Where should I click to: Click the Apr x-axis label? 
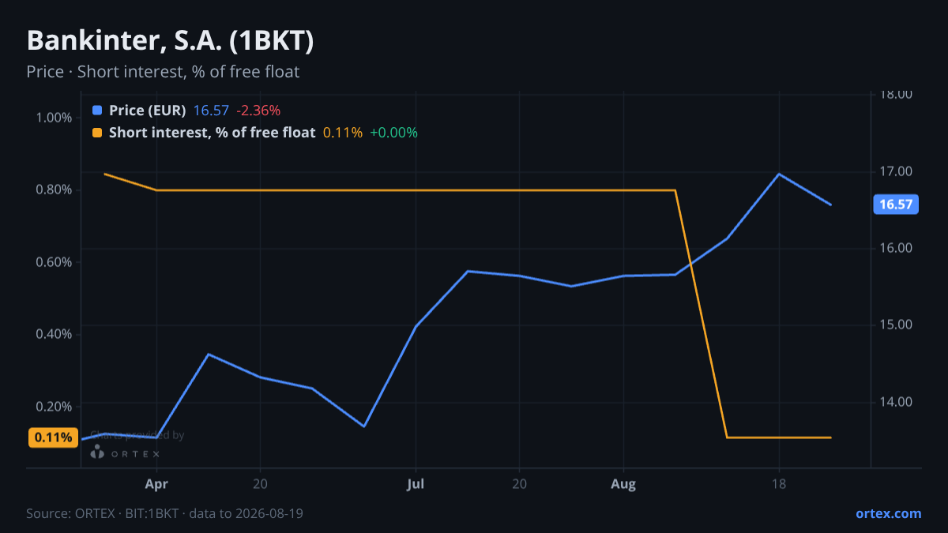point(156,483)
